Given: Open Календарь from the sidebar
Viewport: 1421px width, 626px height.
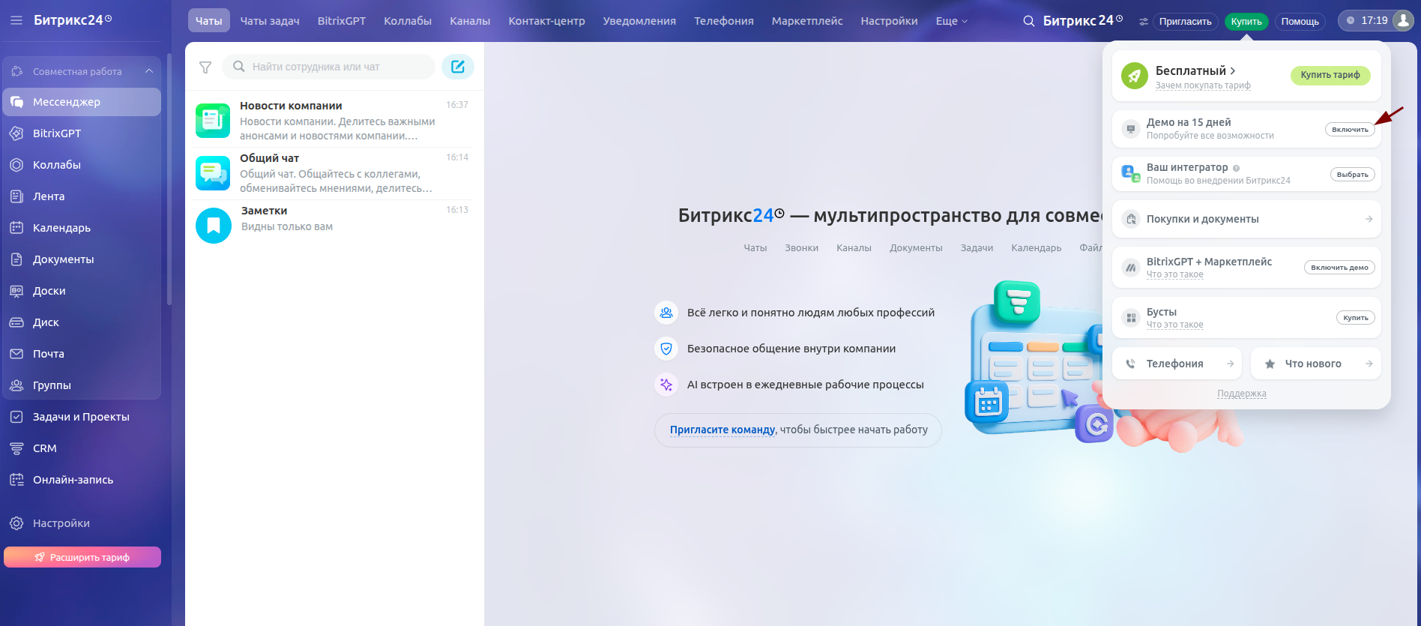Looking at the screenshot, I should click(x=82, y=228).
